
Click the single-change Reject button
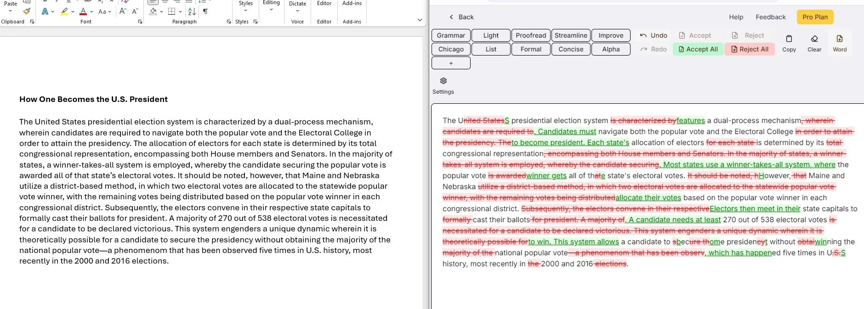(748, 35)
